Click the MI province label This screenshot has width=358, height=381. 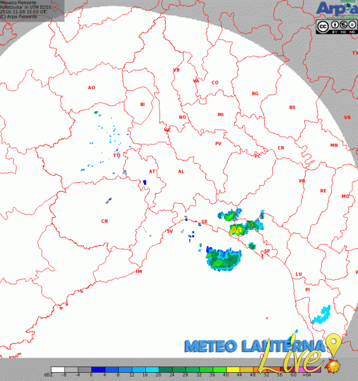click(220, 114)
